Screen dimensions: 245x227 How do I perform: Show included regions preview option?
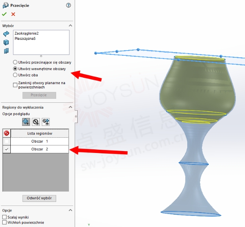pyautogui.click(x=26, y=122)
